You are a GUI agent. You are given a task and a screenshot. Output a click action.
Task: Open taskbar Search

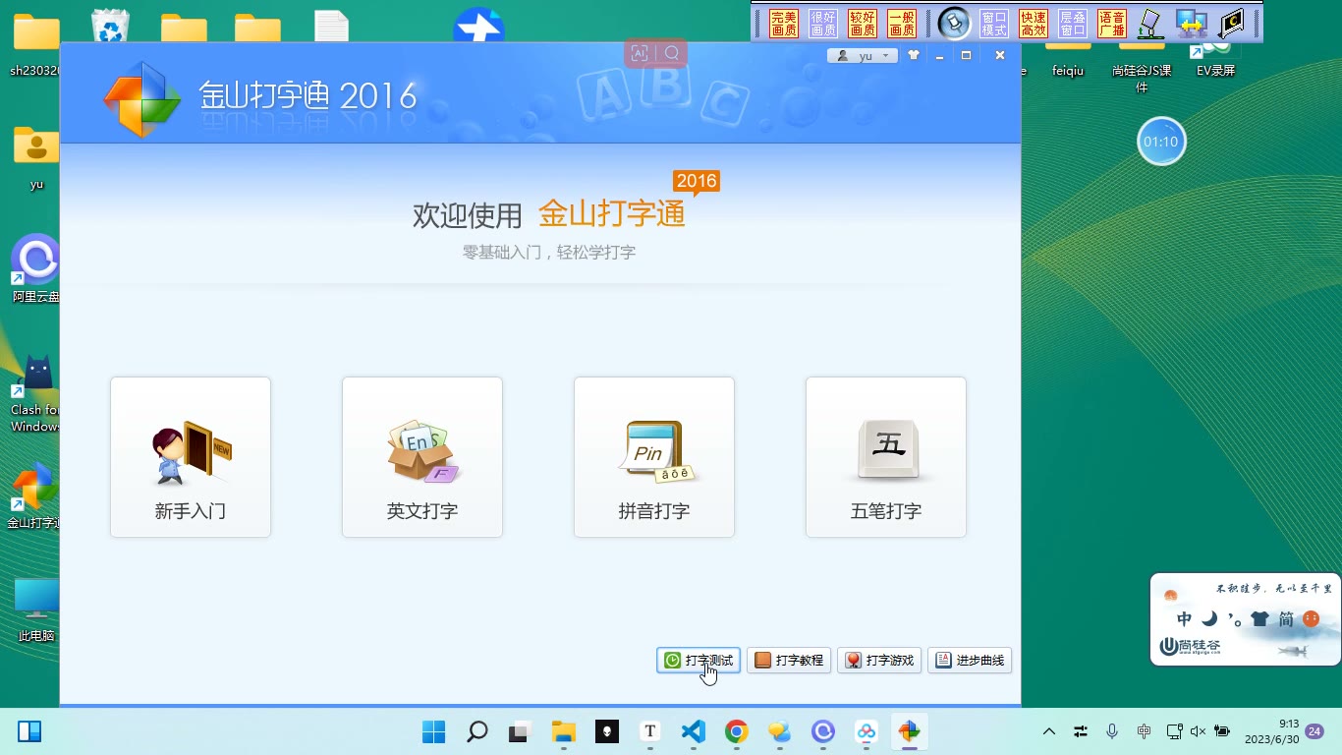coord(476,731)
